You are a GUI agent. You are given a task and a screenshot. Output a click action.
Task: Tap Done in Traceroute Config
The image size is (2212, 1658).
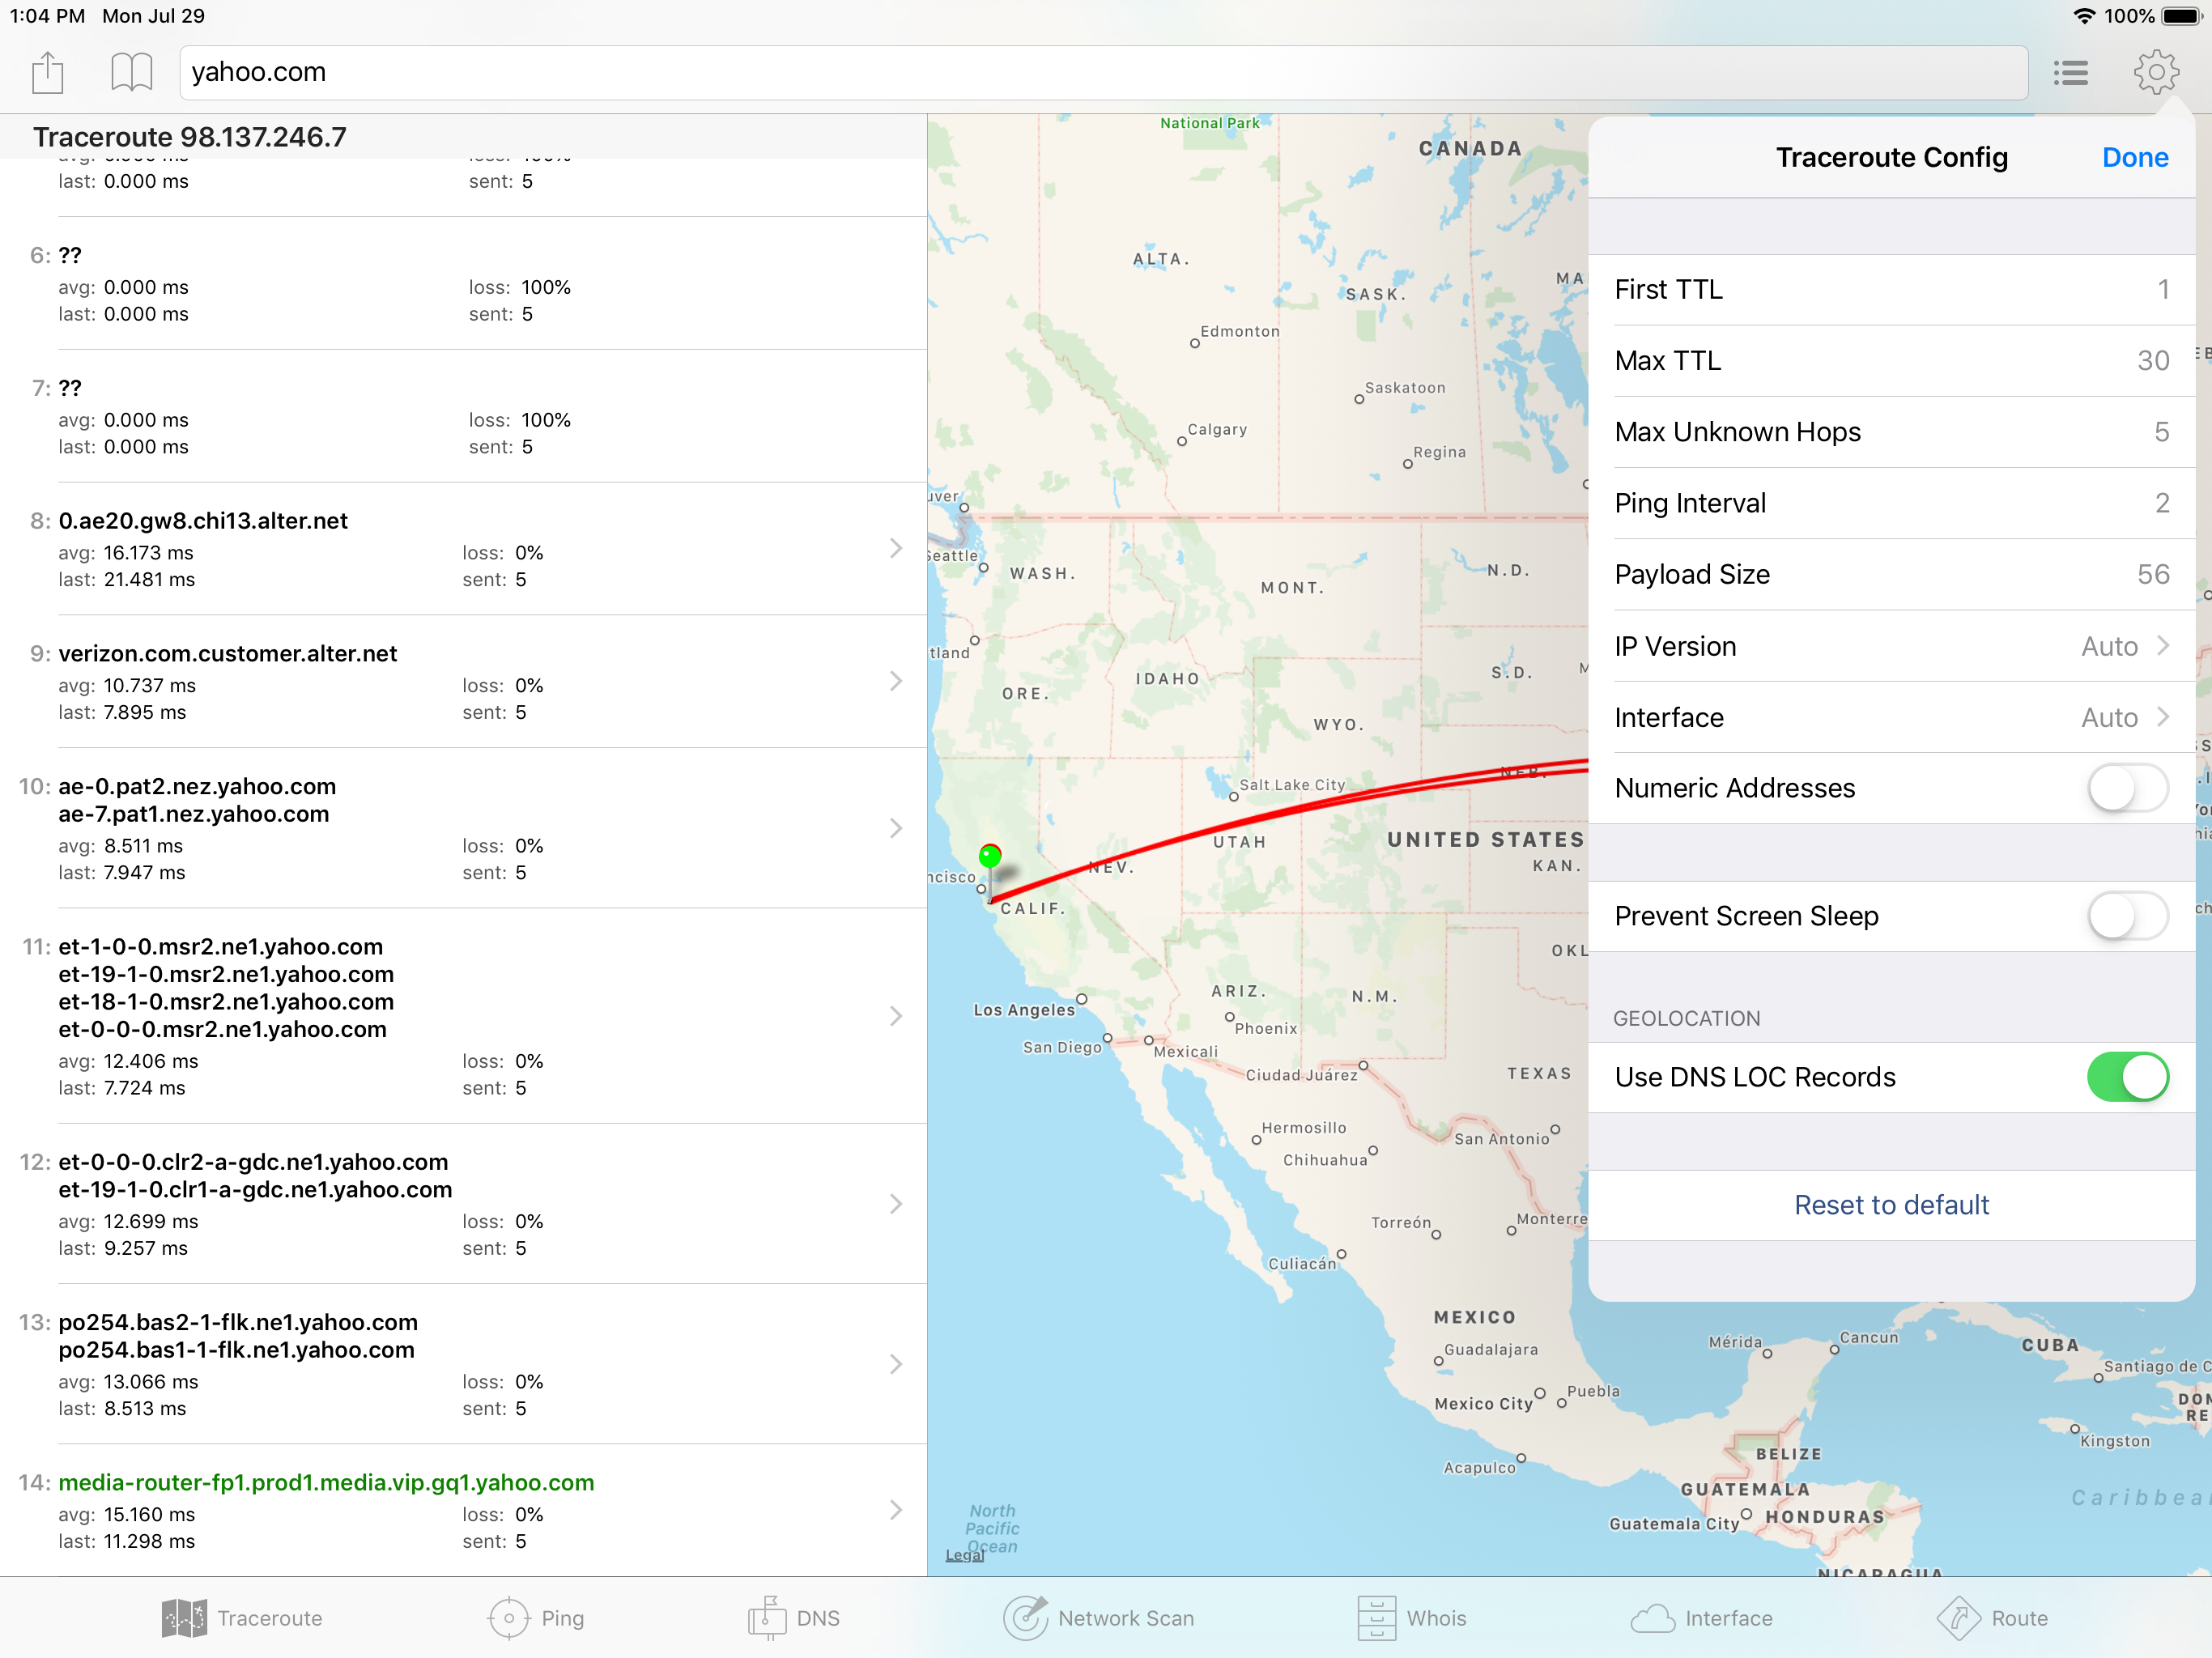pyautogui.click(x=2134, y=158)
